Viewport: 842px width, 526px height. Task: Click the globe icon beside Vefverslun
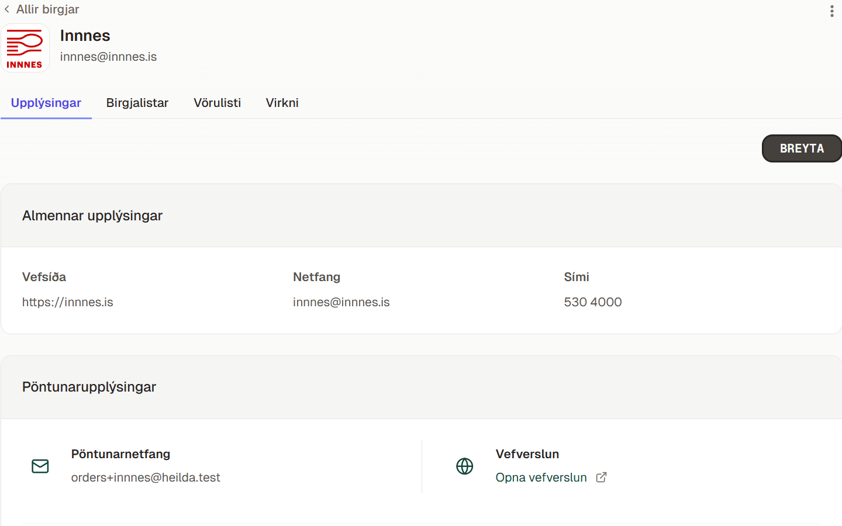465,466
